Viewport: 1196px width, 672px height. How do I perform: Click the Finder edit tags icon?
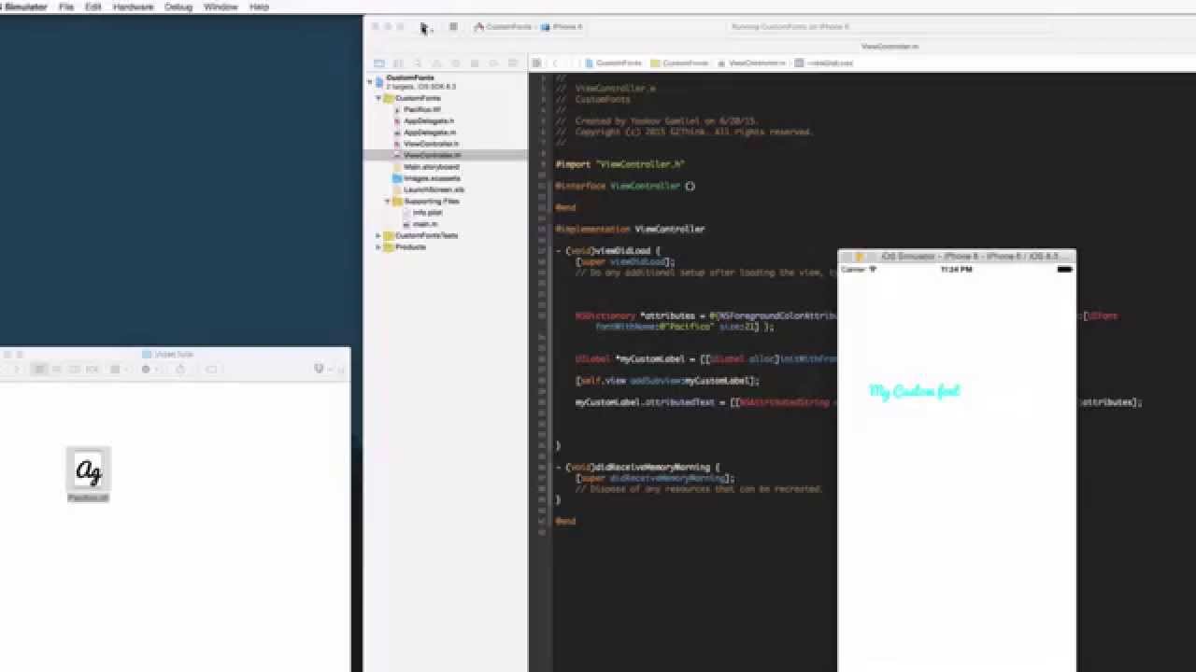[211, 369]
